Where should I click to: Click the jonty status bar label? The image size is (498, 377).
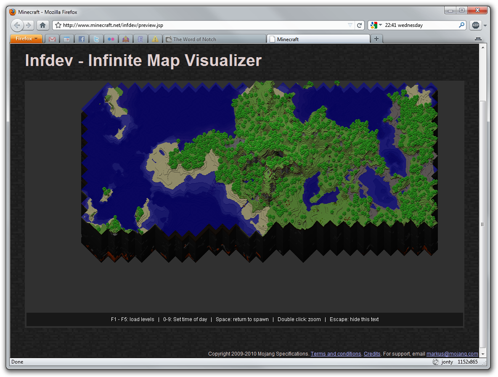click(447, 362)
